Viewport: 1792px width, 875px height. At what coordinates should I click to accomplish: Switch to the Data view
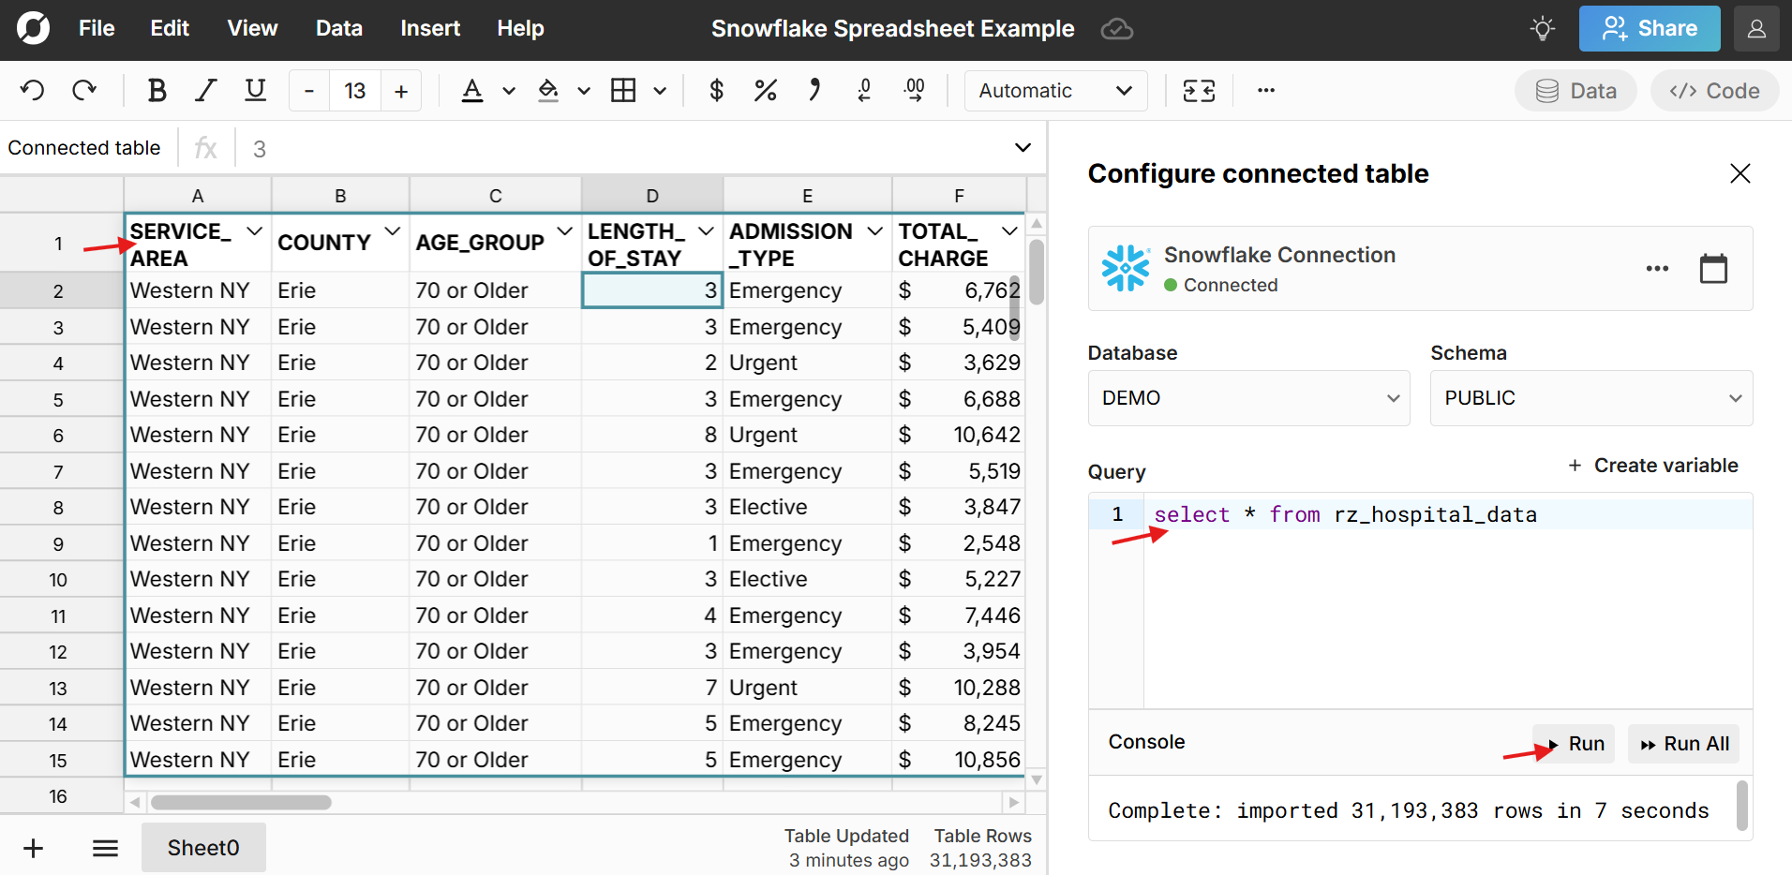click(x=1575, y=90)
